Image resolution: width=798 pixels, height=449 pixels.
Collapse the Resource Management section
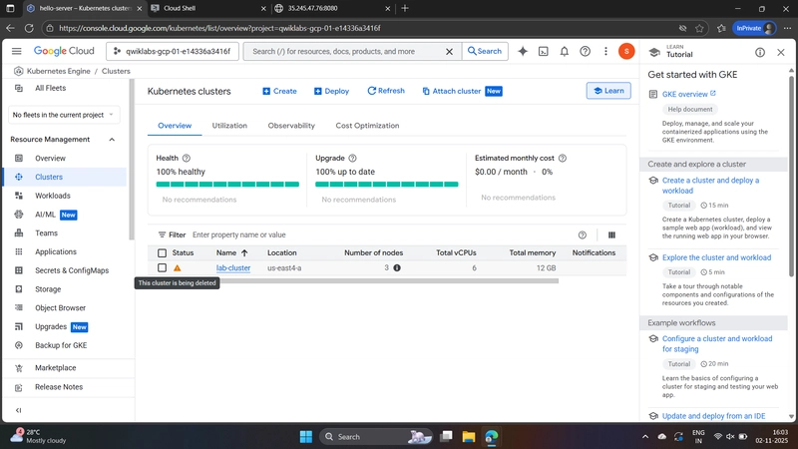112,140
